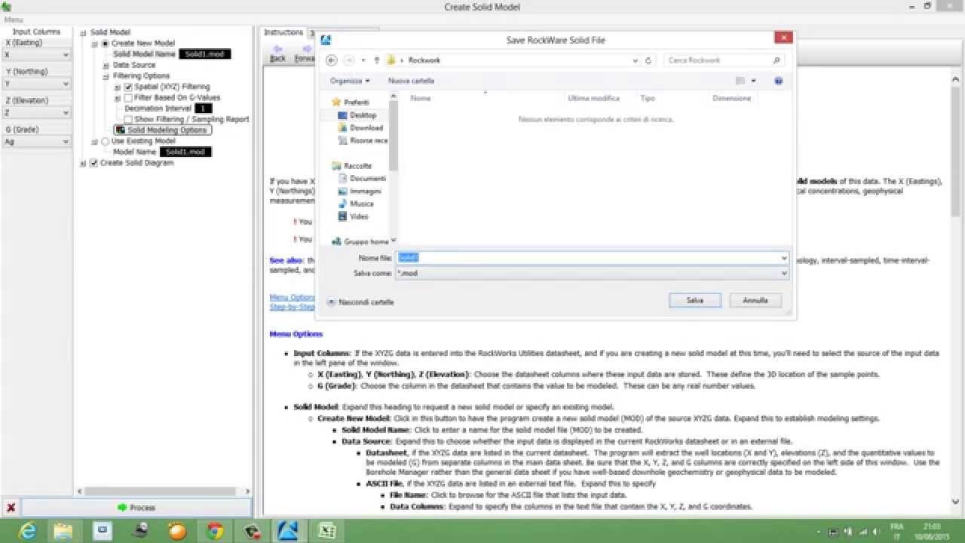The image size is (965, 543).
Task: Toggle Spatial (XYZ) Filtering checkbox
Action: [x=128, y=87]
